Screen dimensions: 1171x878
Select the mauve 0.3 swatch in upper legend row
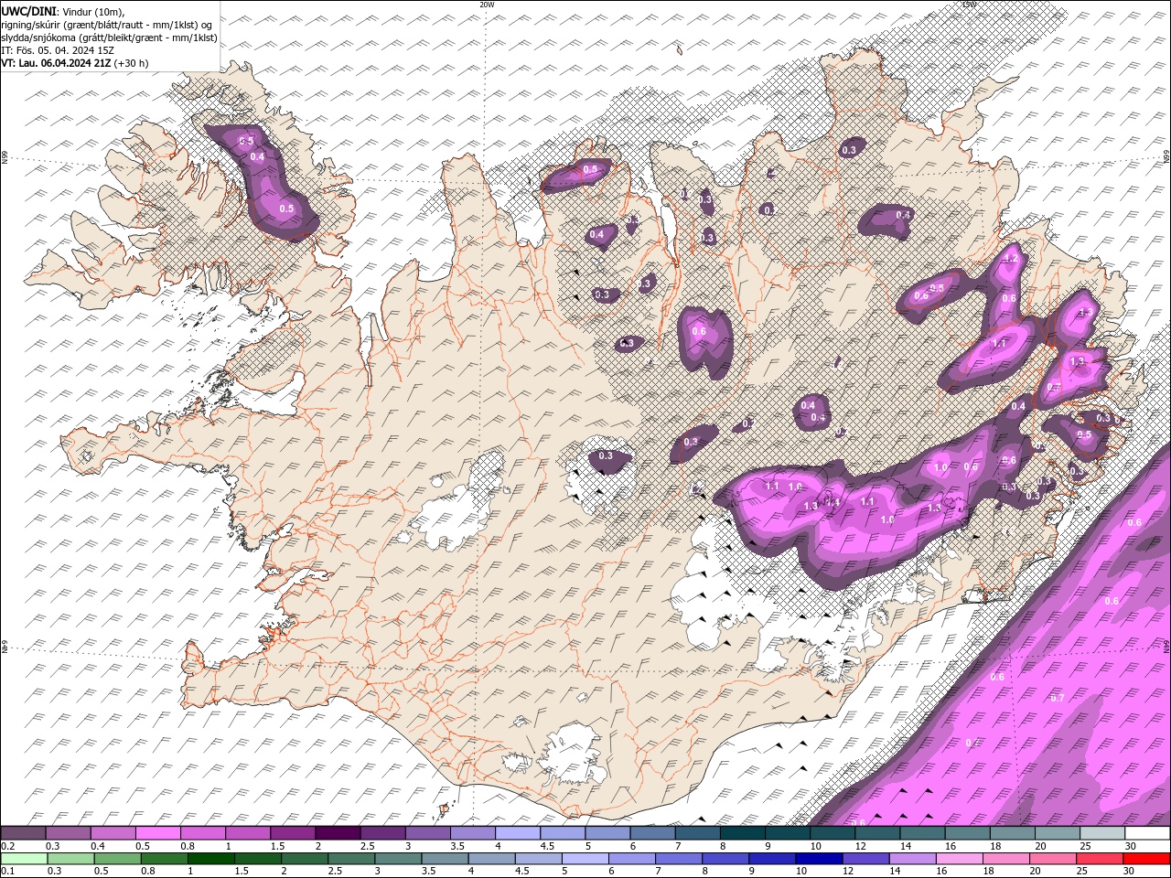[x=68, y=833]
